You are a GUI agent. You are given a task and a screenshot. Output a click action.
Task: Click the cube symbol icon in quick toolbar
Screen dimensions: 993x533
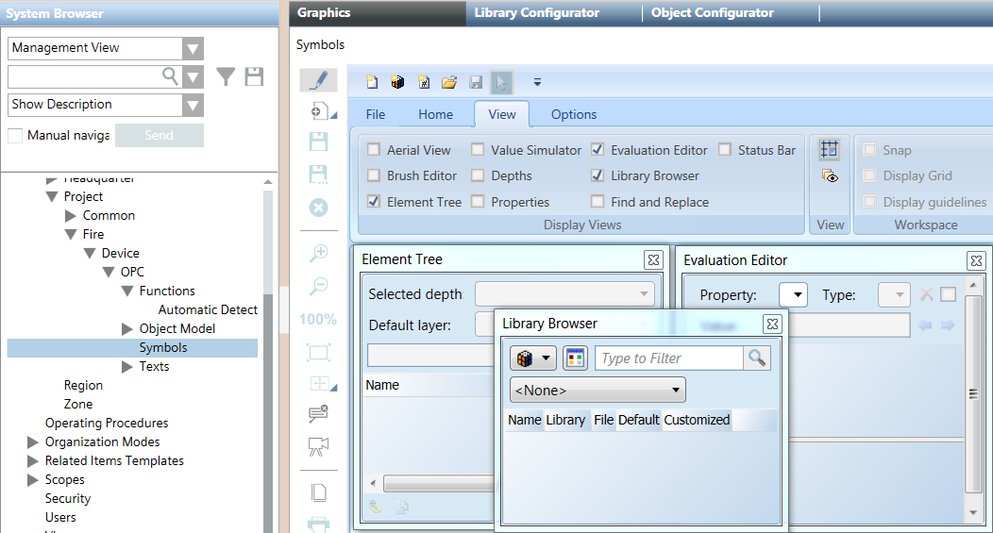click(398, 82)
